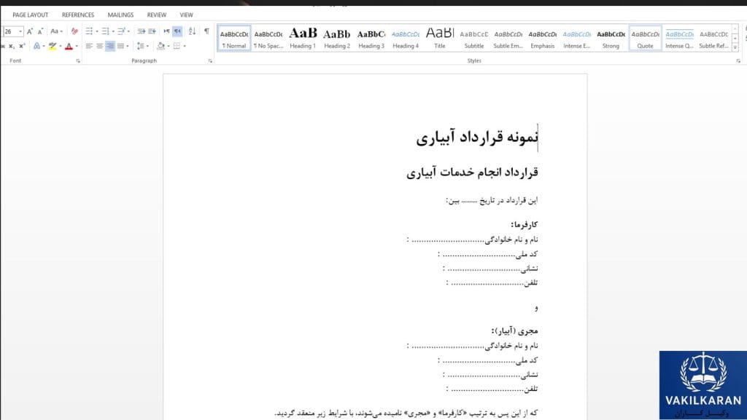Toggle subscript formatting
The height and width of the screenshot is (420, 747).
pyautogui.click(x=12, y=46)
